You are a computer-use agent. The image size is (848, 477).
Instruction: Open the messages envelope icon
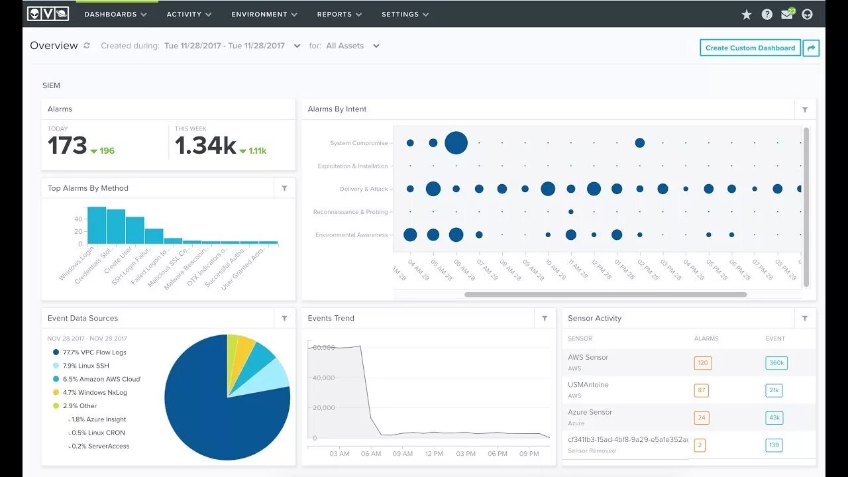click(787, 14)
